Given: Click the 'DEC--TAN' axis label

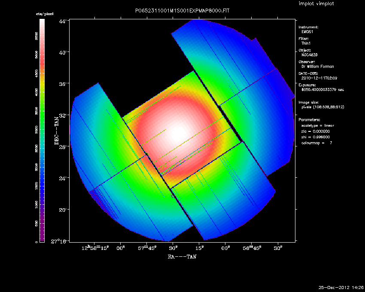Looking at the screenshot, I should 57,131.
